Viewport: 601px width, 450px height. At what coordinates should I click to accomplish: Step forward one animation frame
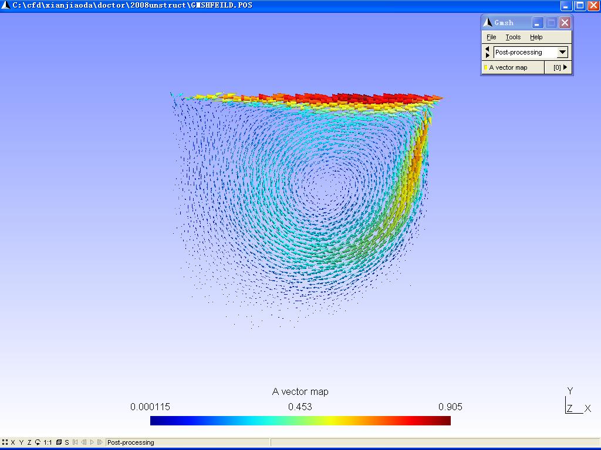(100, 442)
